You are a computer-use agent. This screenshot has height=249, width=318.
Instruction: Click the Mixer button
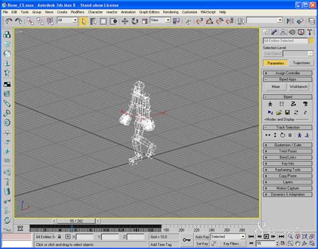coord(276,87)
